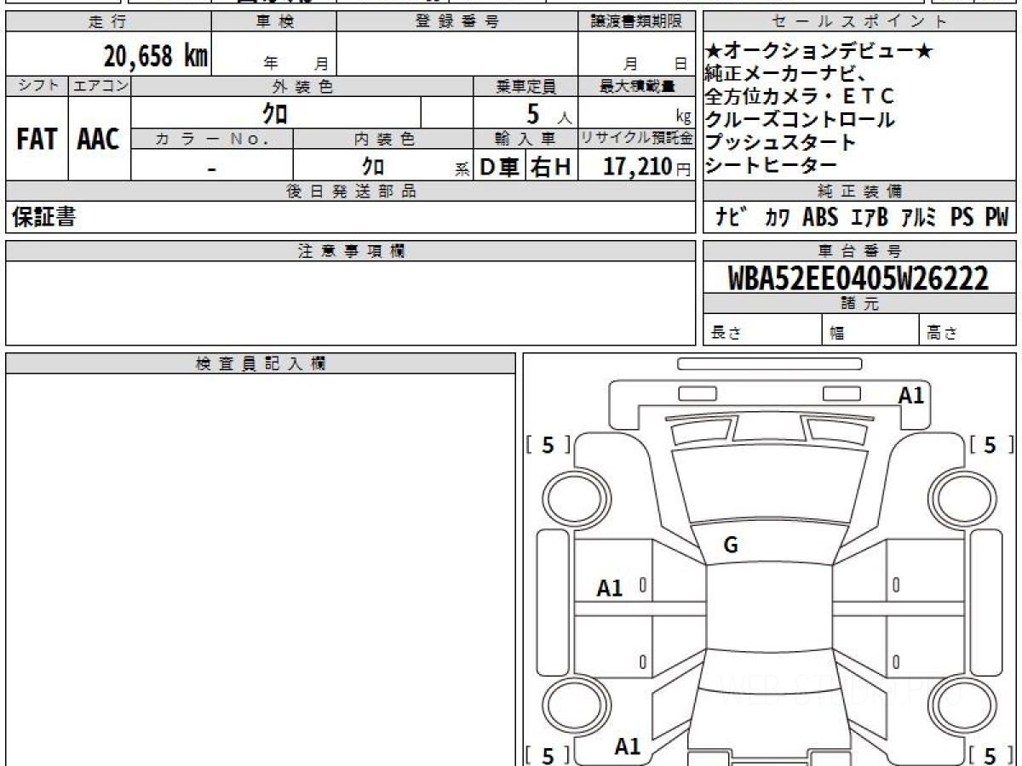Click the chassis number WBA52EE0405W26222

click(858, 278)
